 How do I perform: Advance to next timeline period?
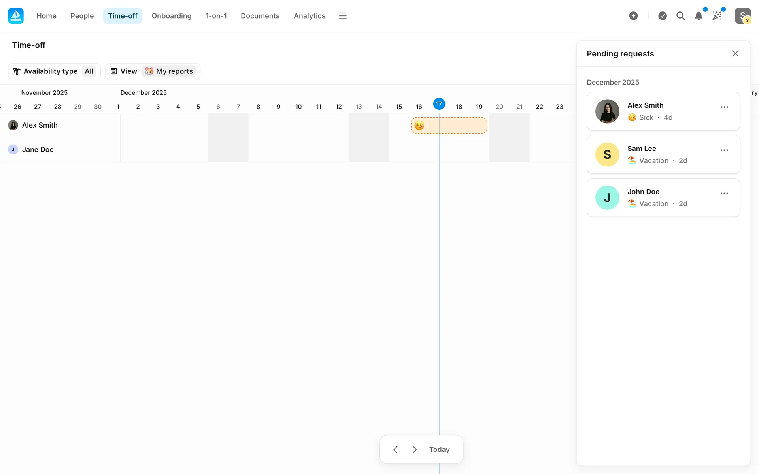[414, 450]
